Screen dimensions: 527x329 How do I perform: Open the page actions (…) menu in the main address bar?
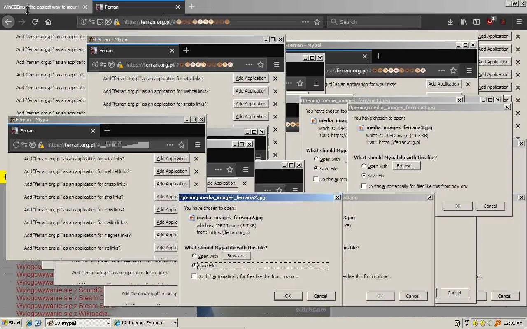tap(305, 22)
